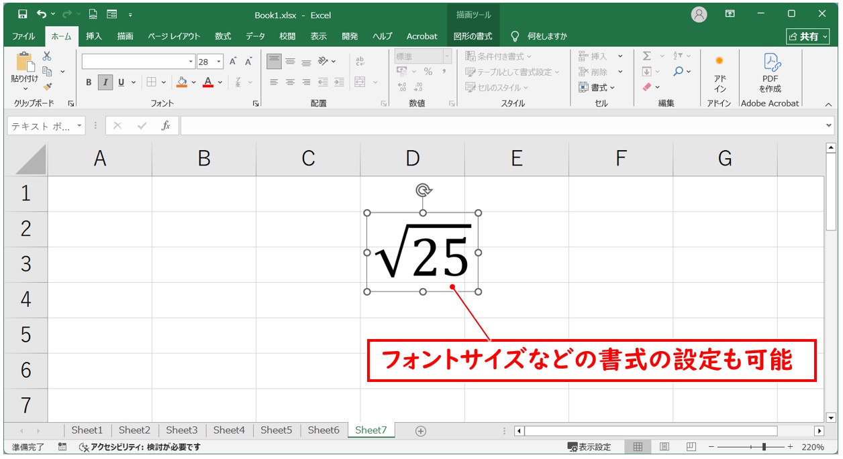Click the zoom slider in the status bar
This screenshot has height=459, width=843.
[764, 446]
